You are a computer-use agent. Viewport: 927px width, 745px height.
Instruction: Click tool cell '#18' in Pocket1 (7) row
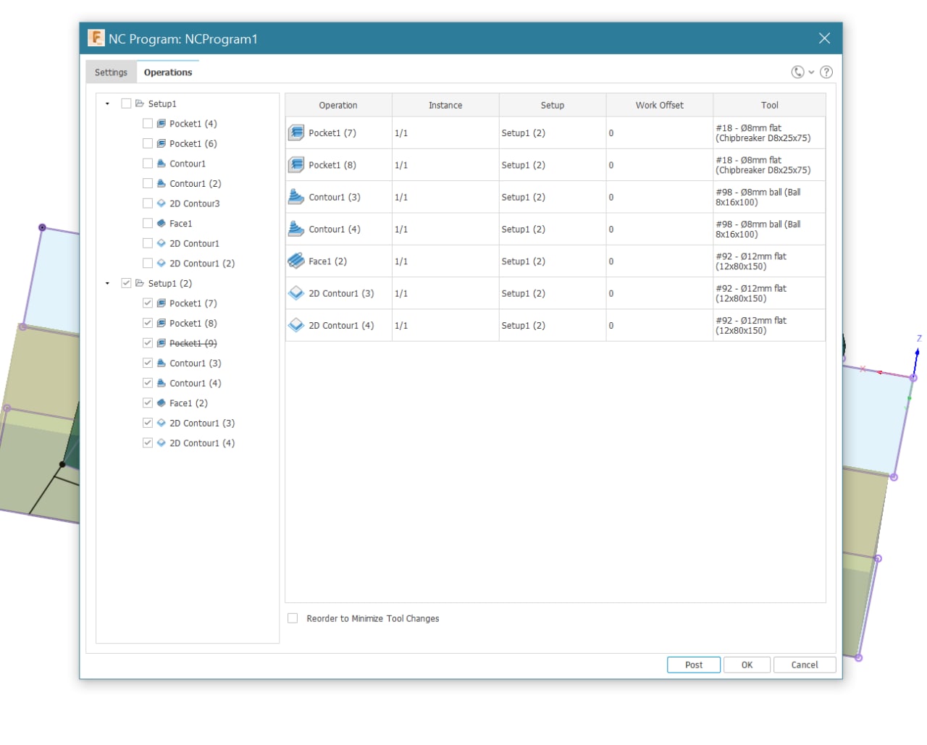769,133
